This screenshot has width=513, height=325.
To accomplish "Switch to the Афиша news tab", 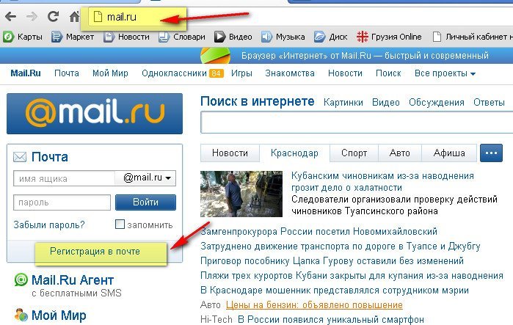I will 449,153.
